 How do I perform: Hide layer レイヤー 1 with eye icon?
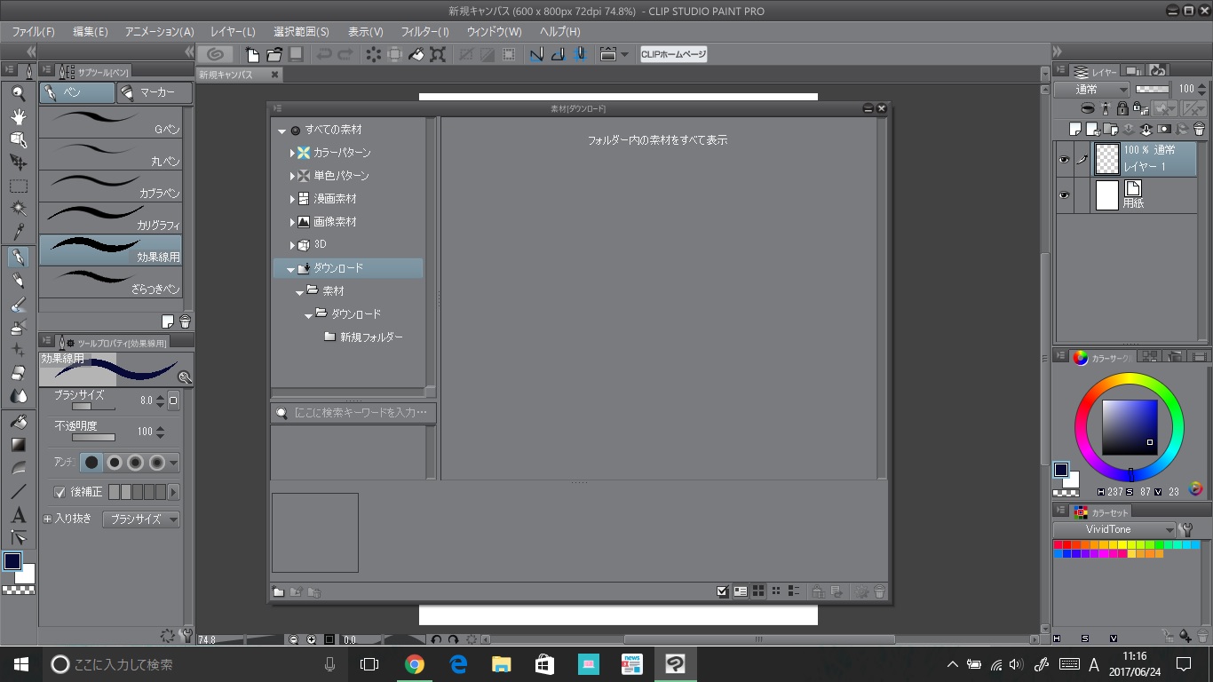(x=1064, y=160)
